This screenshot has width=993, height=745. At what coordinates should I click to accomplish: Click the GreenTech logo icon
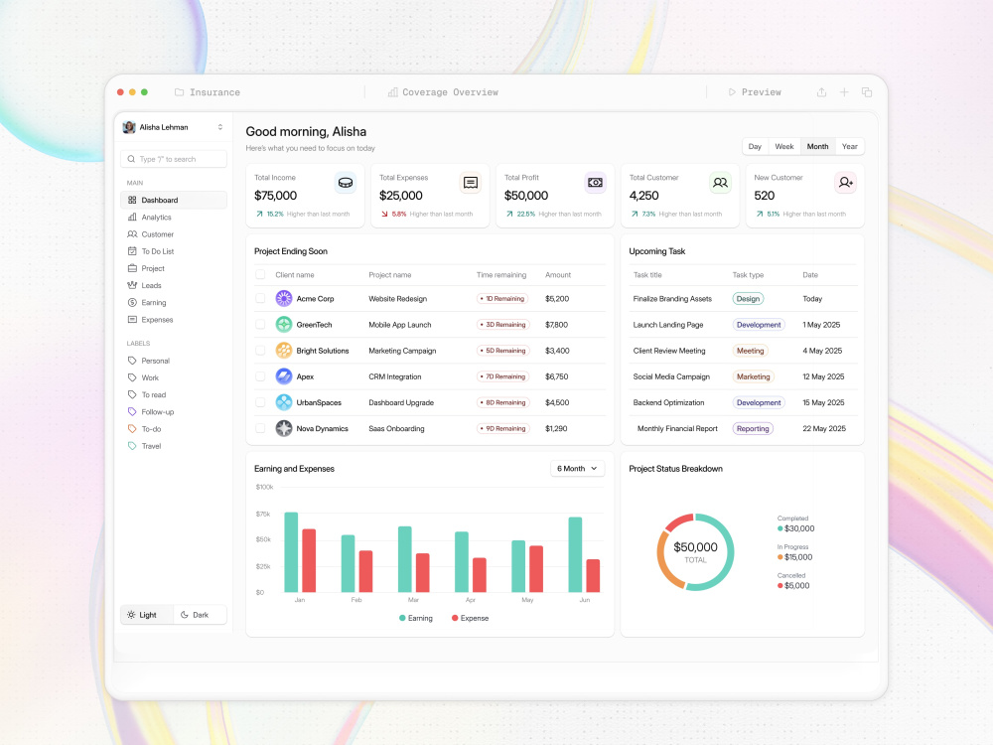(284, 325)
